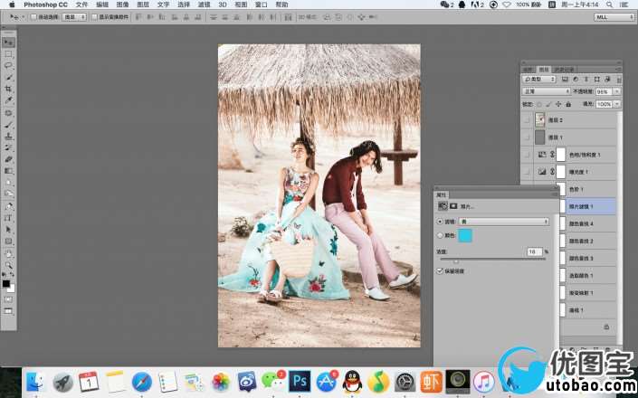
Task: Select the History Brush tool
Action: click(8, 147)
